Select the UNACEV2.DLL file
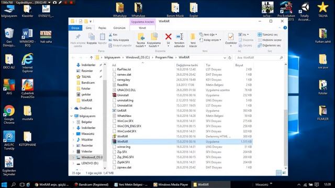The width and height of the screenshot is (335, 188). coord(126,90)
